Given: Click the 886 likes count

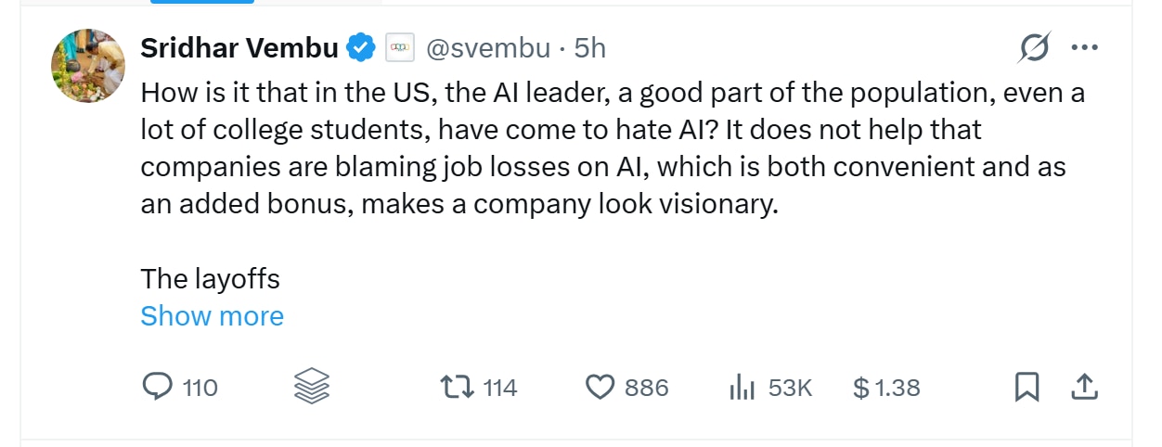Looking at the screenshot, I should point(647,388).
